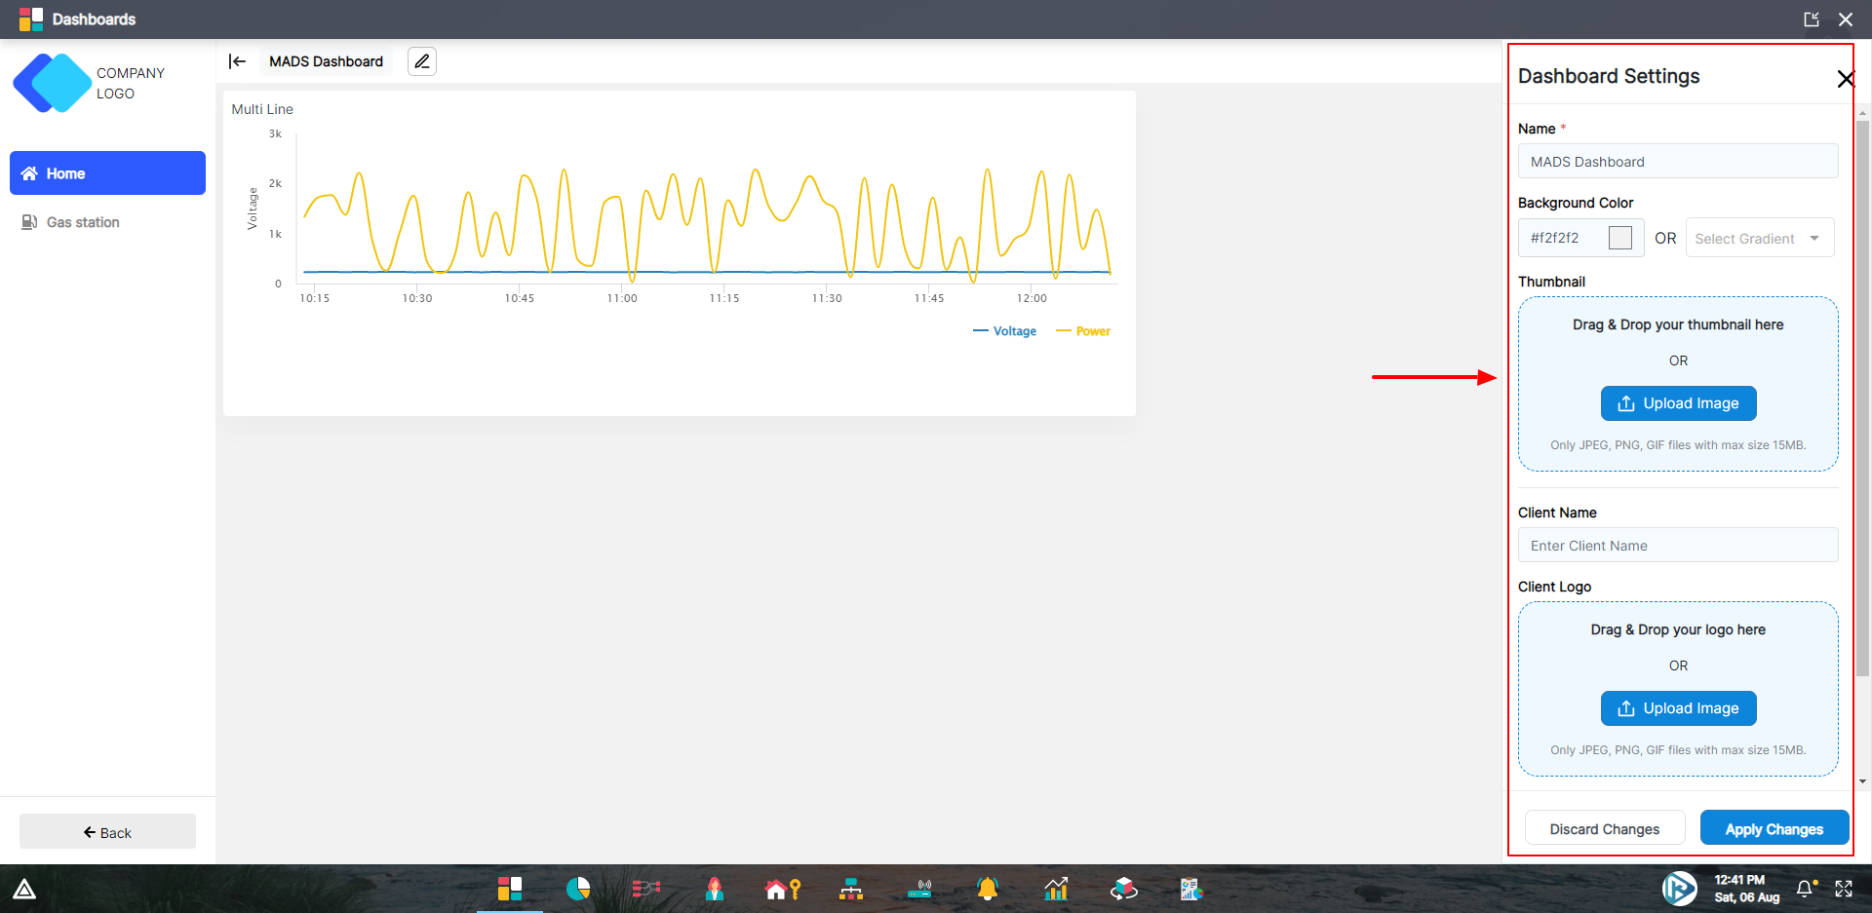Screen dimensions: 1872x913
Task: Toggle the Voltage series in chart legend
Action: coord(1005,331)
